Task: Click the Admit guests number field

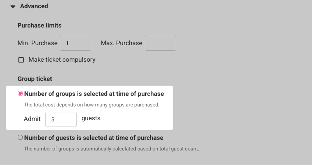Action: point(61,119)
